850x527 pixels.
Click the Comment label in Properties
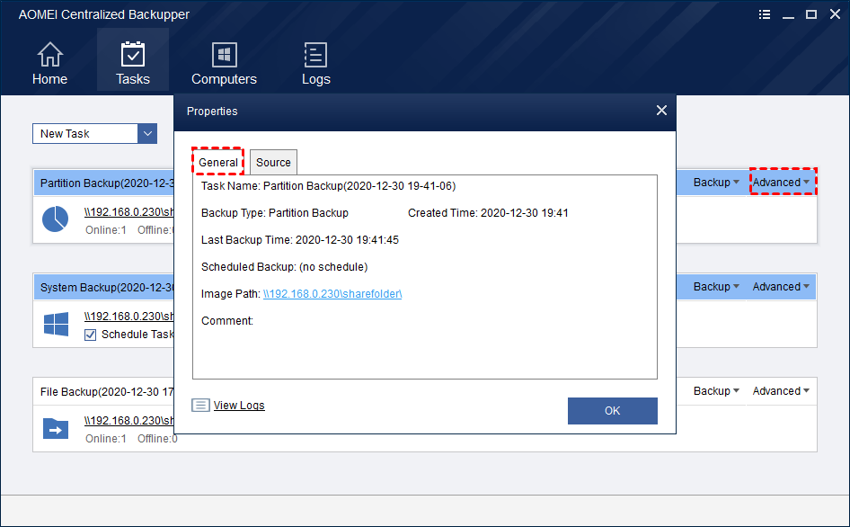coord(227,321)
